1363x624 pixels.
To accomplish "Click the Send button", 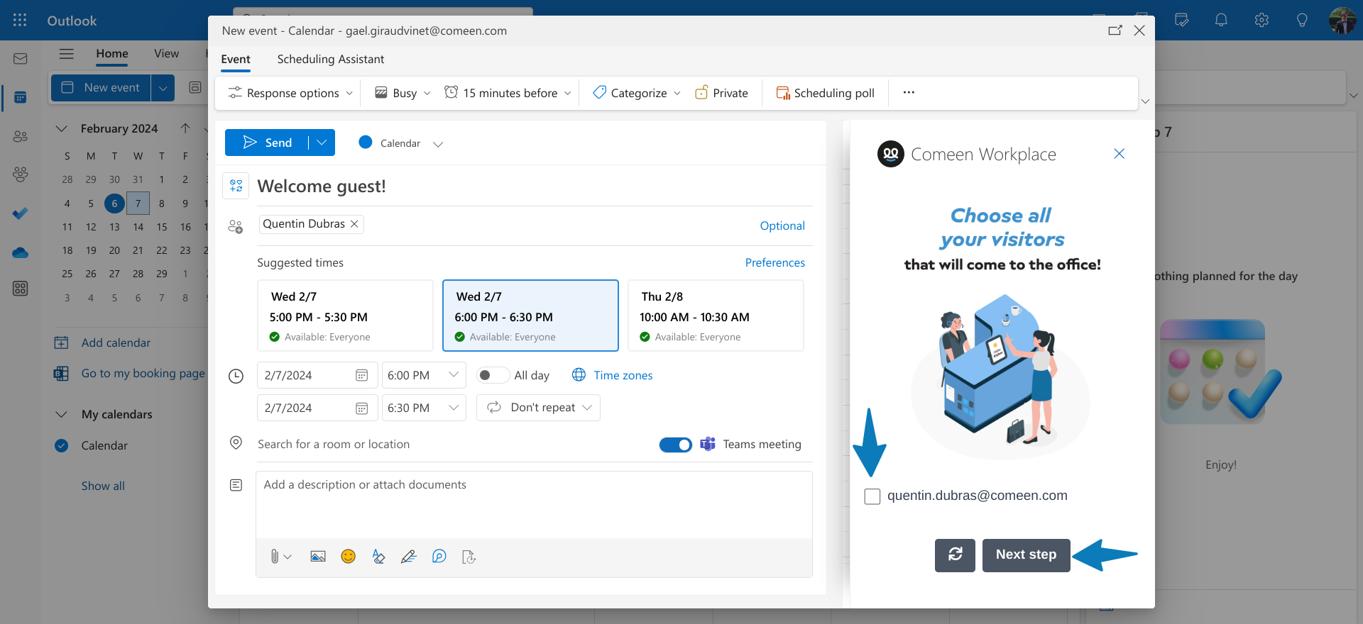I will coord(267,143).
